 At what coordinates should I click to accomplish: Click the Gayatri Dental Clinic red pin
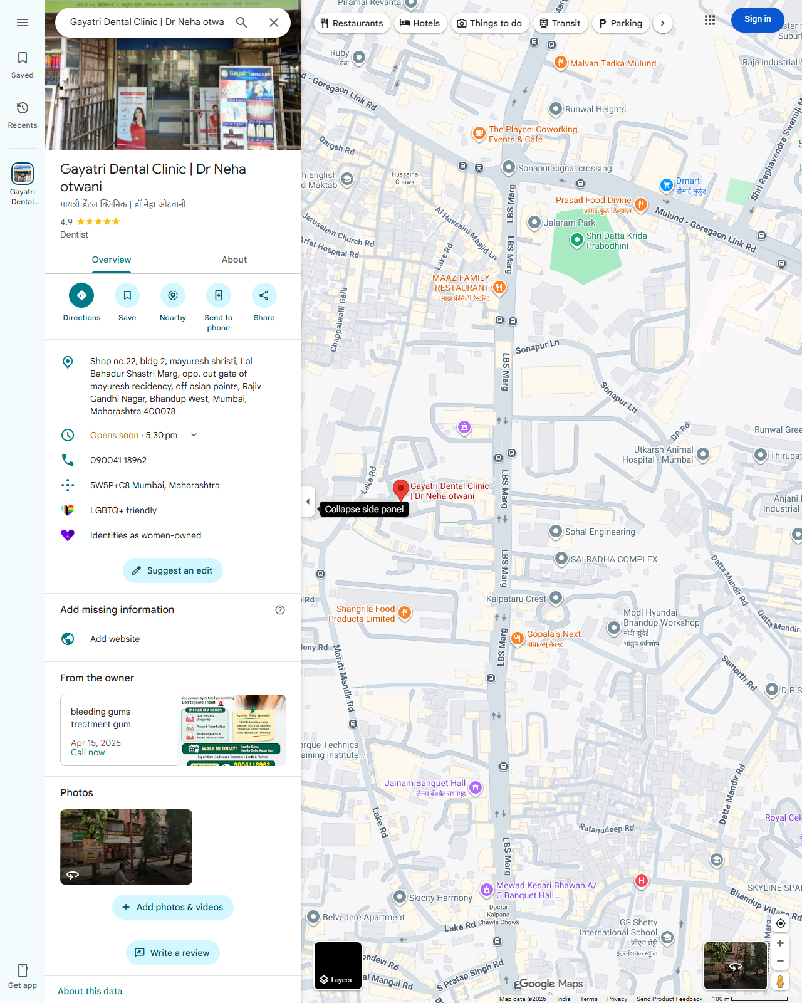coord(400,490)
